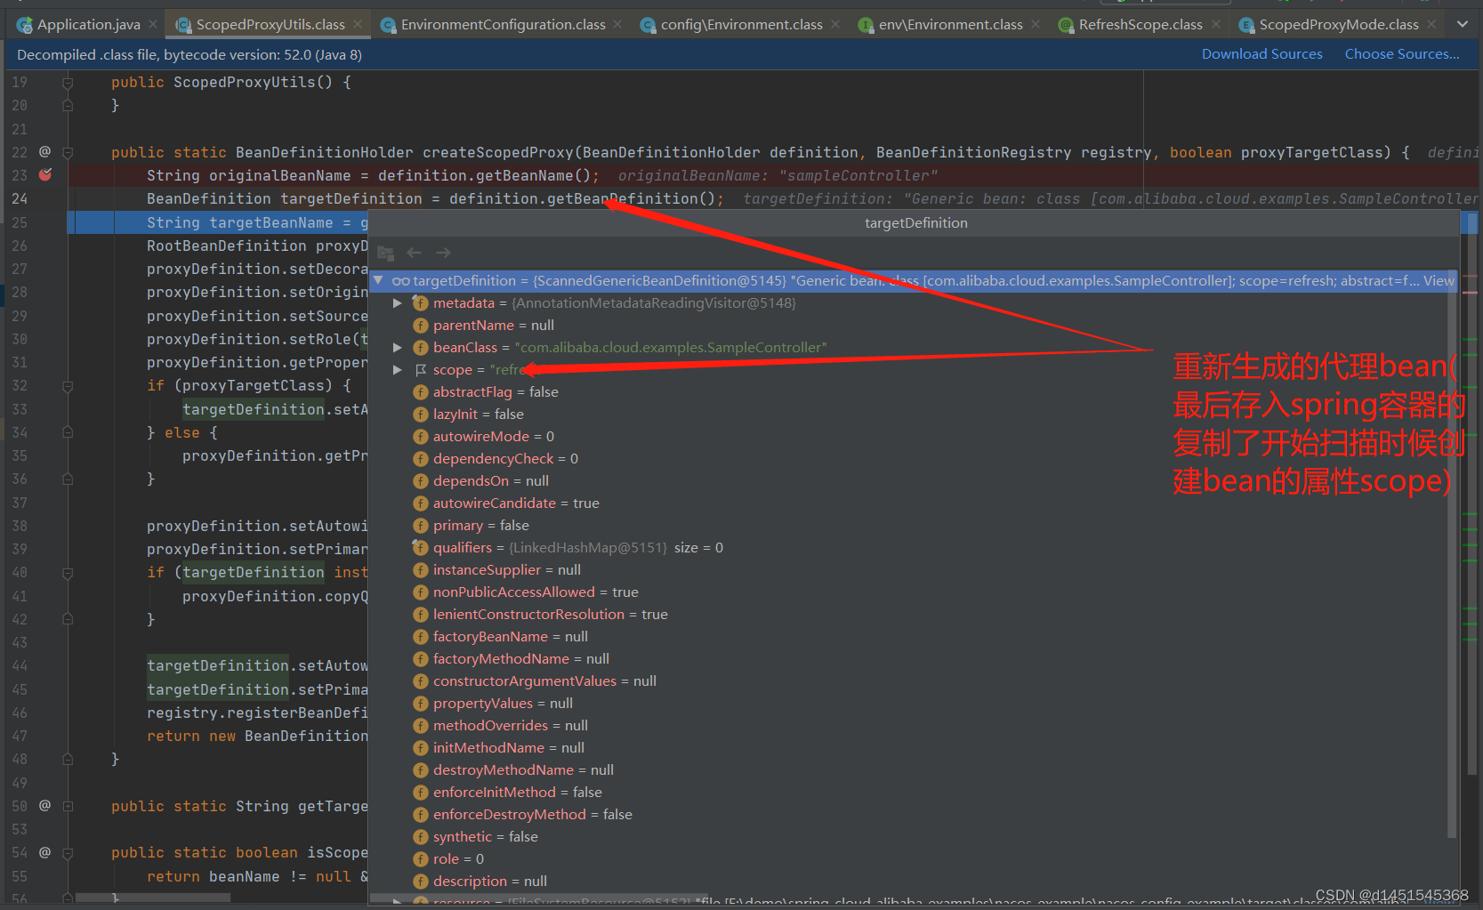Image resolution: width=1483 pixels, height=910 pixels.
Task: Switch to the Application.java tab
Action: 88,25
